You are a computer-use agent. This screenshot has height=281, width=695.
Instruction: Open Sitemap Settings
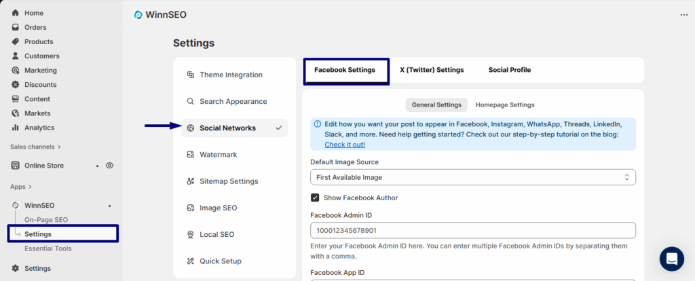(x=234, y=181)
